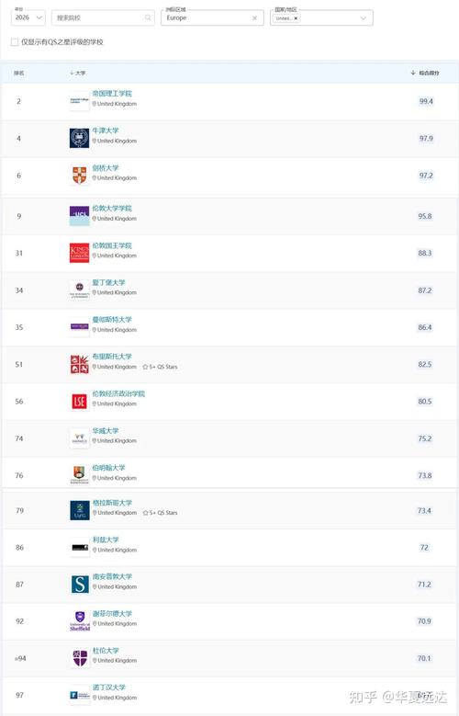The image size is (459, 716).
Task: Click the Cambridge University shield logo
Action: tap(79, 176)
